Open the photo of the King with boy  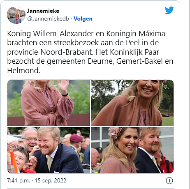(49, 150)
